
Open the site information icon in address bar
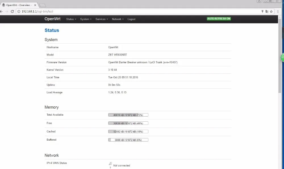click(x=19, y=11)
